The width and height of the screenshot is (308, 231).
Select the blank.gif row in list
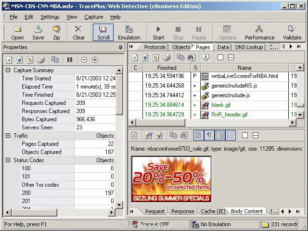(x=212, y=105)
